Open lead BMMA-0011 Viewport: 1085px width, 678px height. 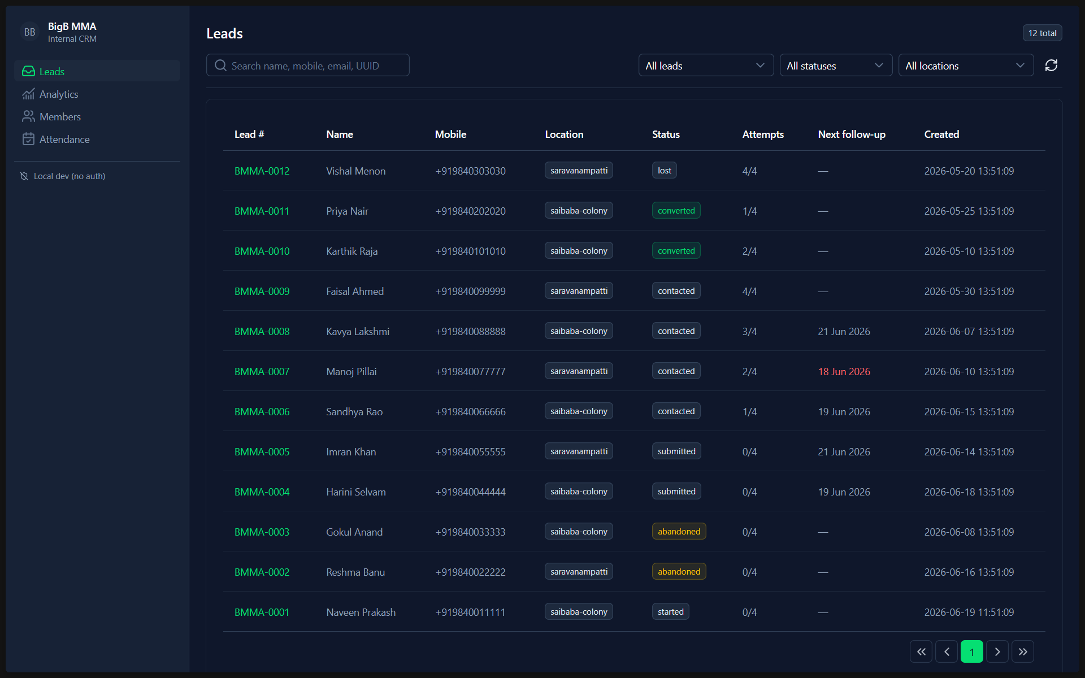pyautogui.click(x=262, y=211)
